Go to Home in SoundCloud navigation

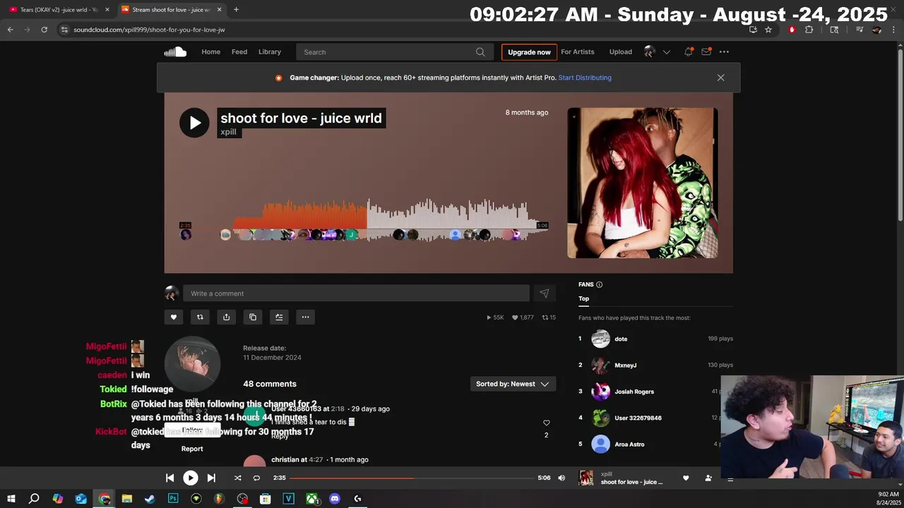tap(210, 52)
